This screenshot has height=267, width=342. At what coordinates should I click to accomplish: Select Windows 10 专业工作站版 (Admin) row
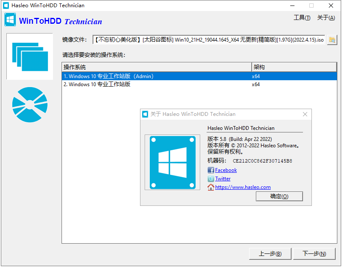tap(199, 76)
